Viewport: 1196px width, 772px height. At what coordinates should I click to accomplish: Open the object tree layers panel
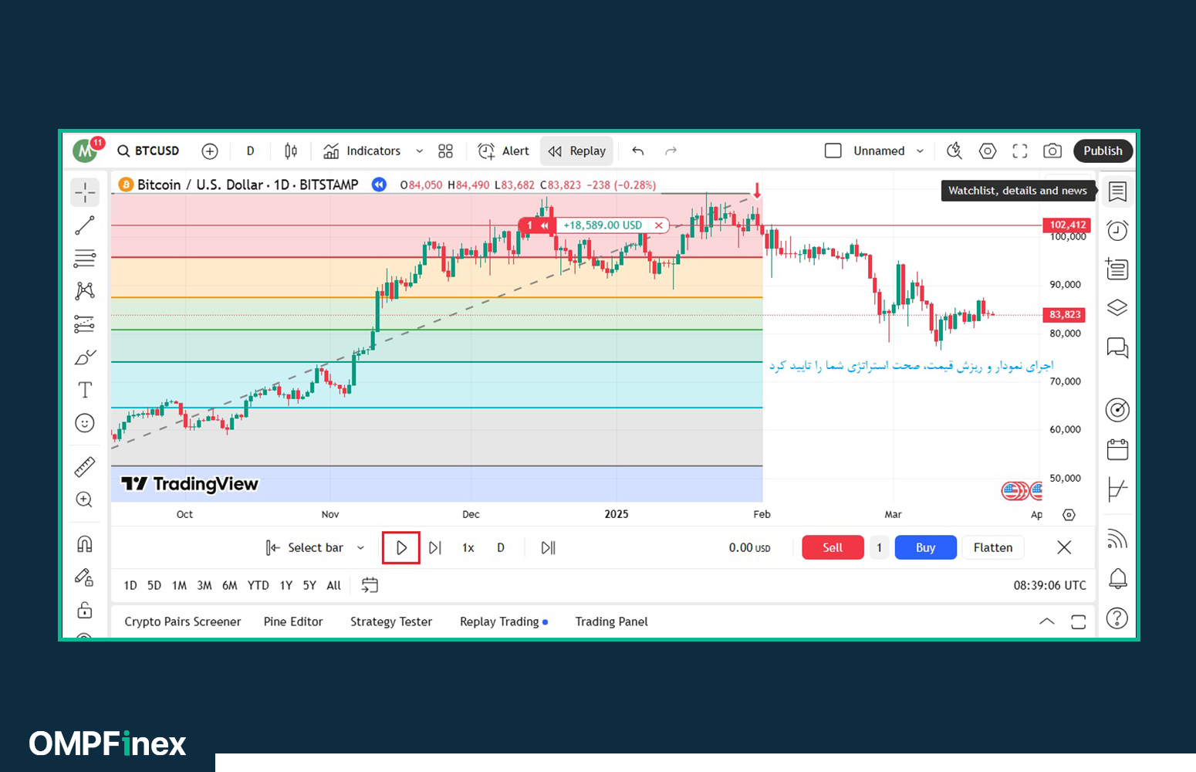click(x=1117, y=307)
